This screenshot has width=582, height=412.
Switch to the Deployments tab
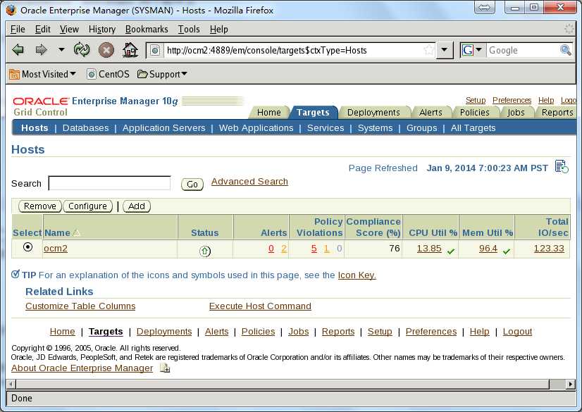point(373,113)
